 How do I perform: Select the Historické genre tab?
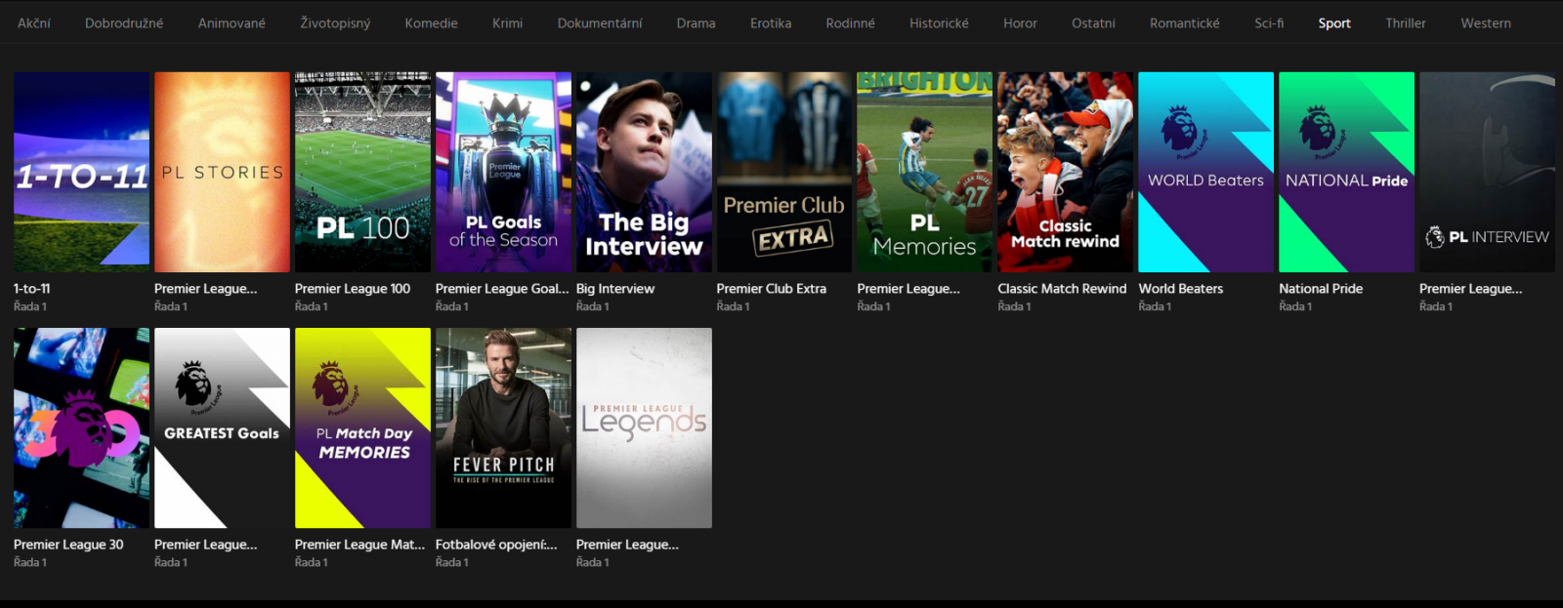point(939,23)
